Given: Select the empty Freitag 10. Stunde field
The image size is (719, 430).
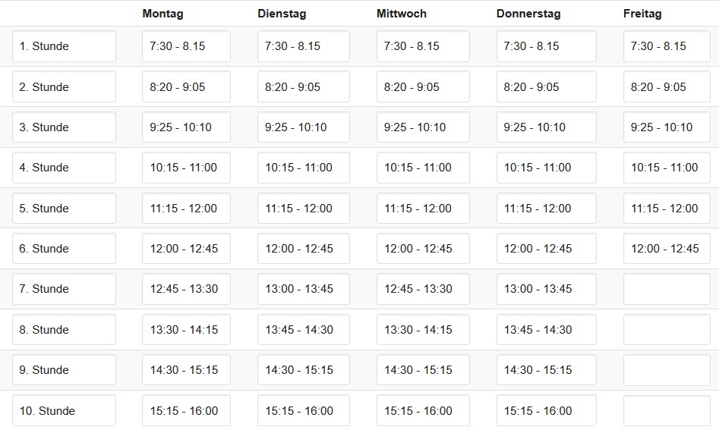Looking at the screenshot, I should pos(667,411).
